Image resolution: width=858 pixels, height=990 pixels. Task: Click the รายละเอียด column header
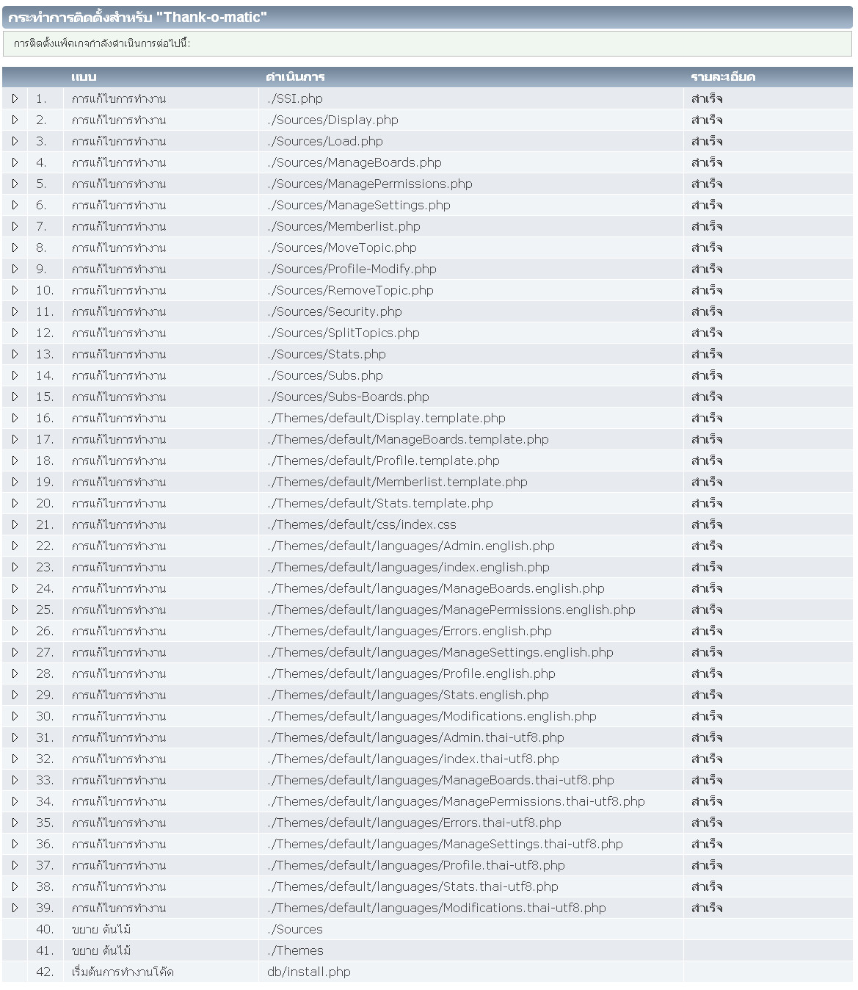[x=723, y=76]
